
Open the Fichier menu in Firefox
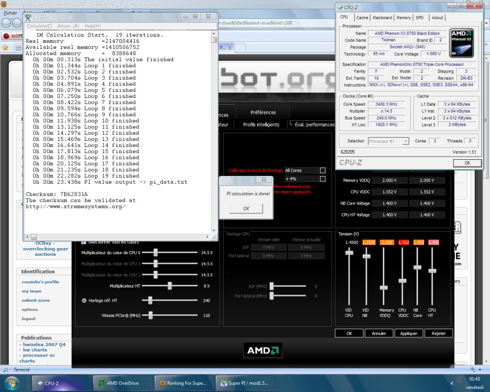tap(10, 13)
